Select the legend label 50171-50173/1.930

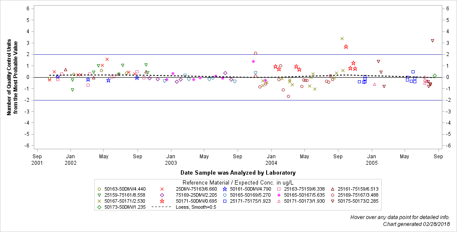[x=304, y=201]
